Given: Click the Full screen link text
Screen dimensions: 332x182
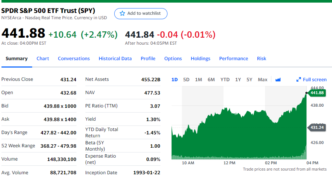Looking at the screenshot, I should [315, 79].
